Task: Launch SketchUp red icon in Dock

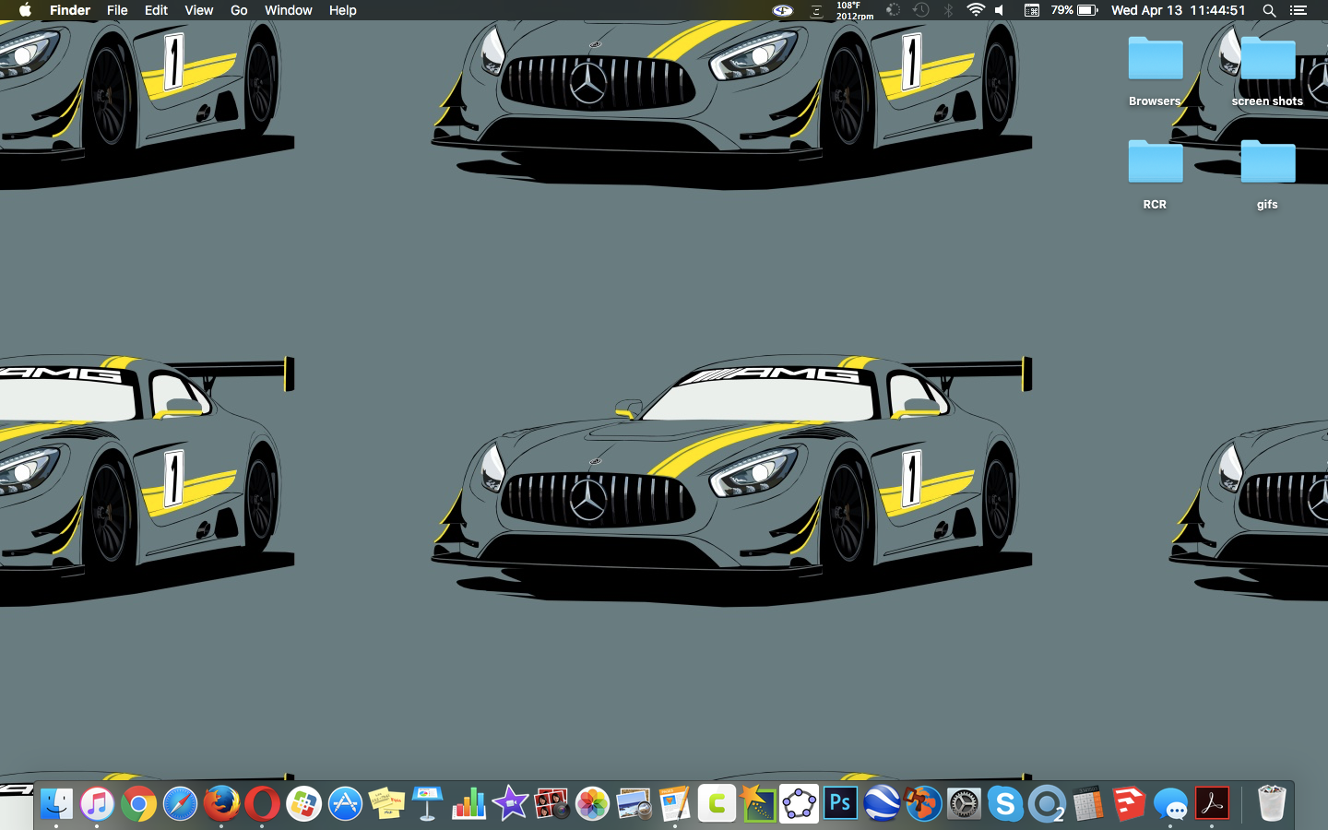Action: click(x=1129, y=804)
